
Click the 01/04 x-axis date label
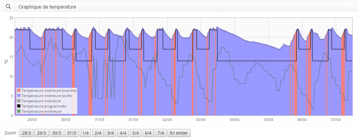[x=134, y=119]
